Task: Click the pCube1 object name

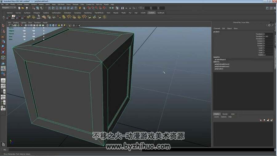Action: pos(216,32)
